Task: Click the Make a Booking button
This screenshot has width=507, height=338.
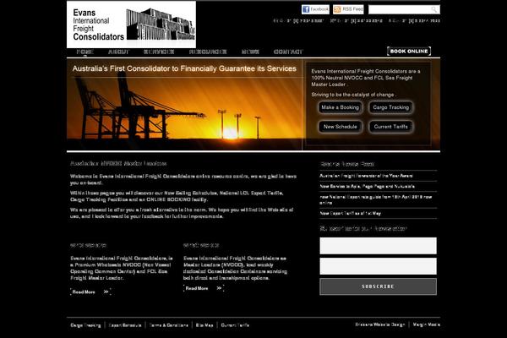Action: pyautogui.click(x=341, y=107)
